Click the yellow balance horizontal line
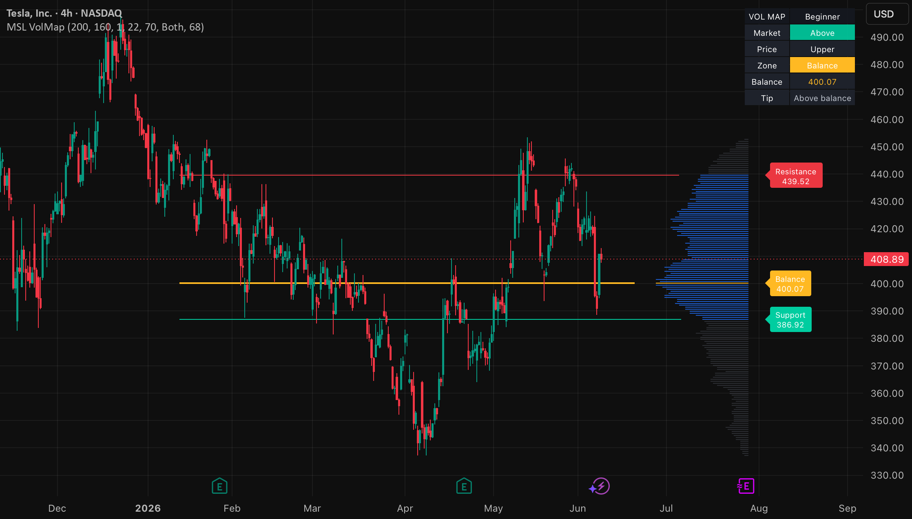This screenshot has height=519, width=912. point(407,283)
